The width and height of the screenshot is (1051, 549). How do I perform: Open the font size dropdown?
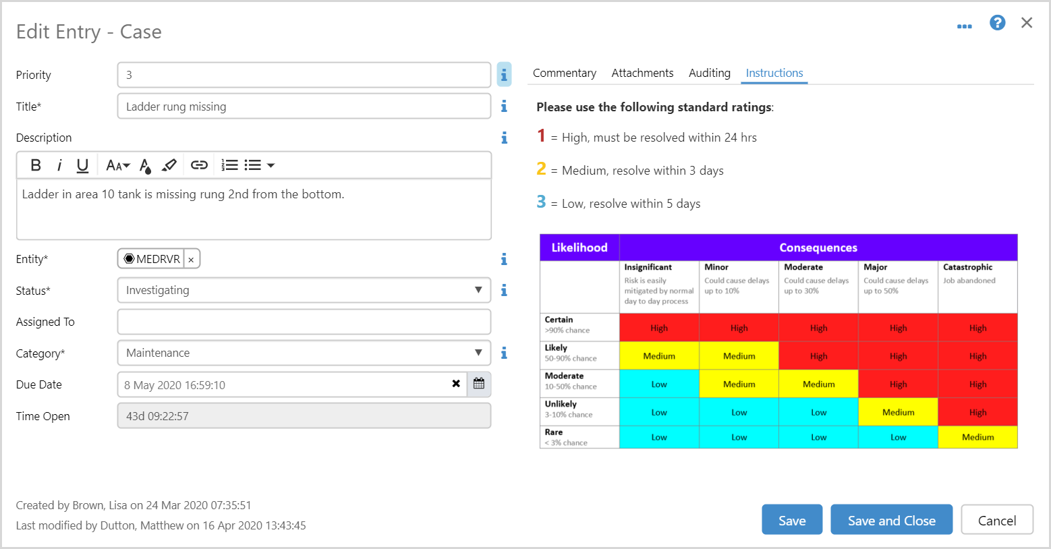117,165
